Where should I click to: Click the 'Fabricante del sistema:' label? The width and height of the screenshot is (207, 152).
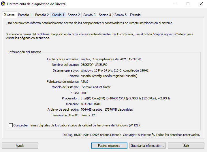63,82
